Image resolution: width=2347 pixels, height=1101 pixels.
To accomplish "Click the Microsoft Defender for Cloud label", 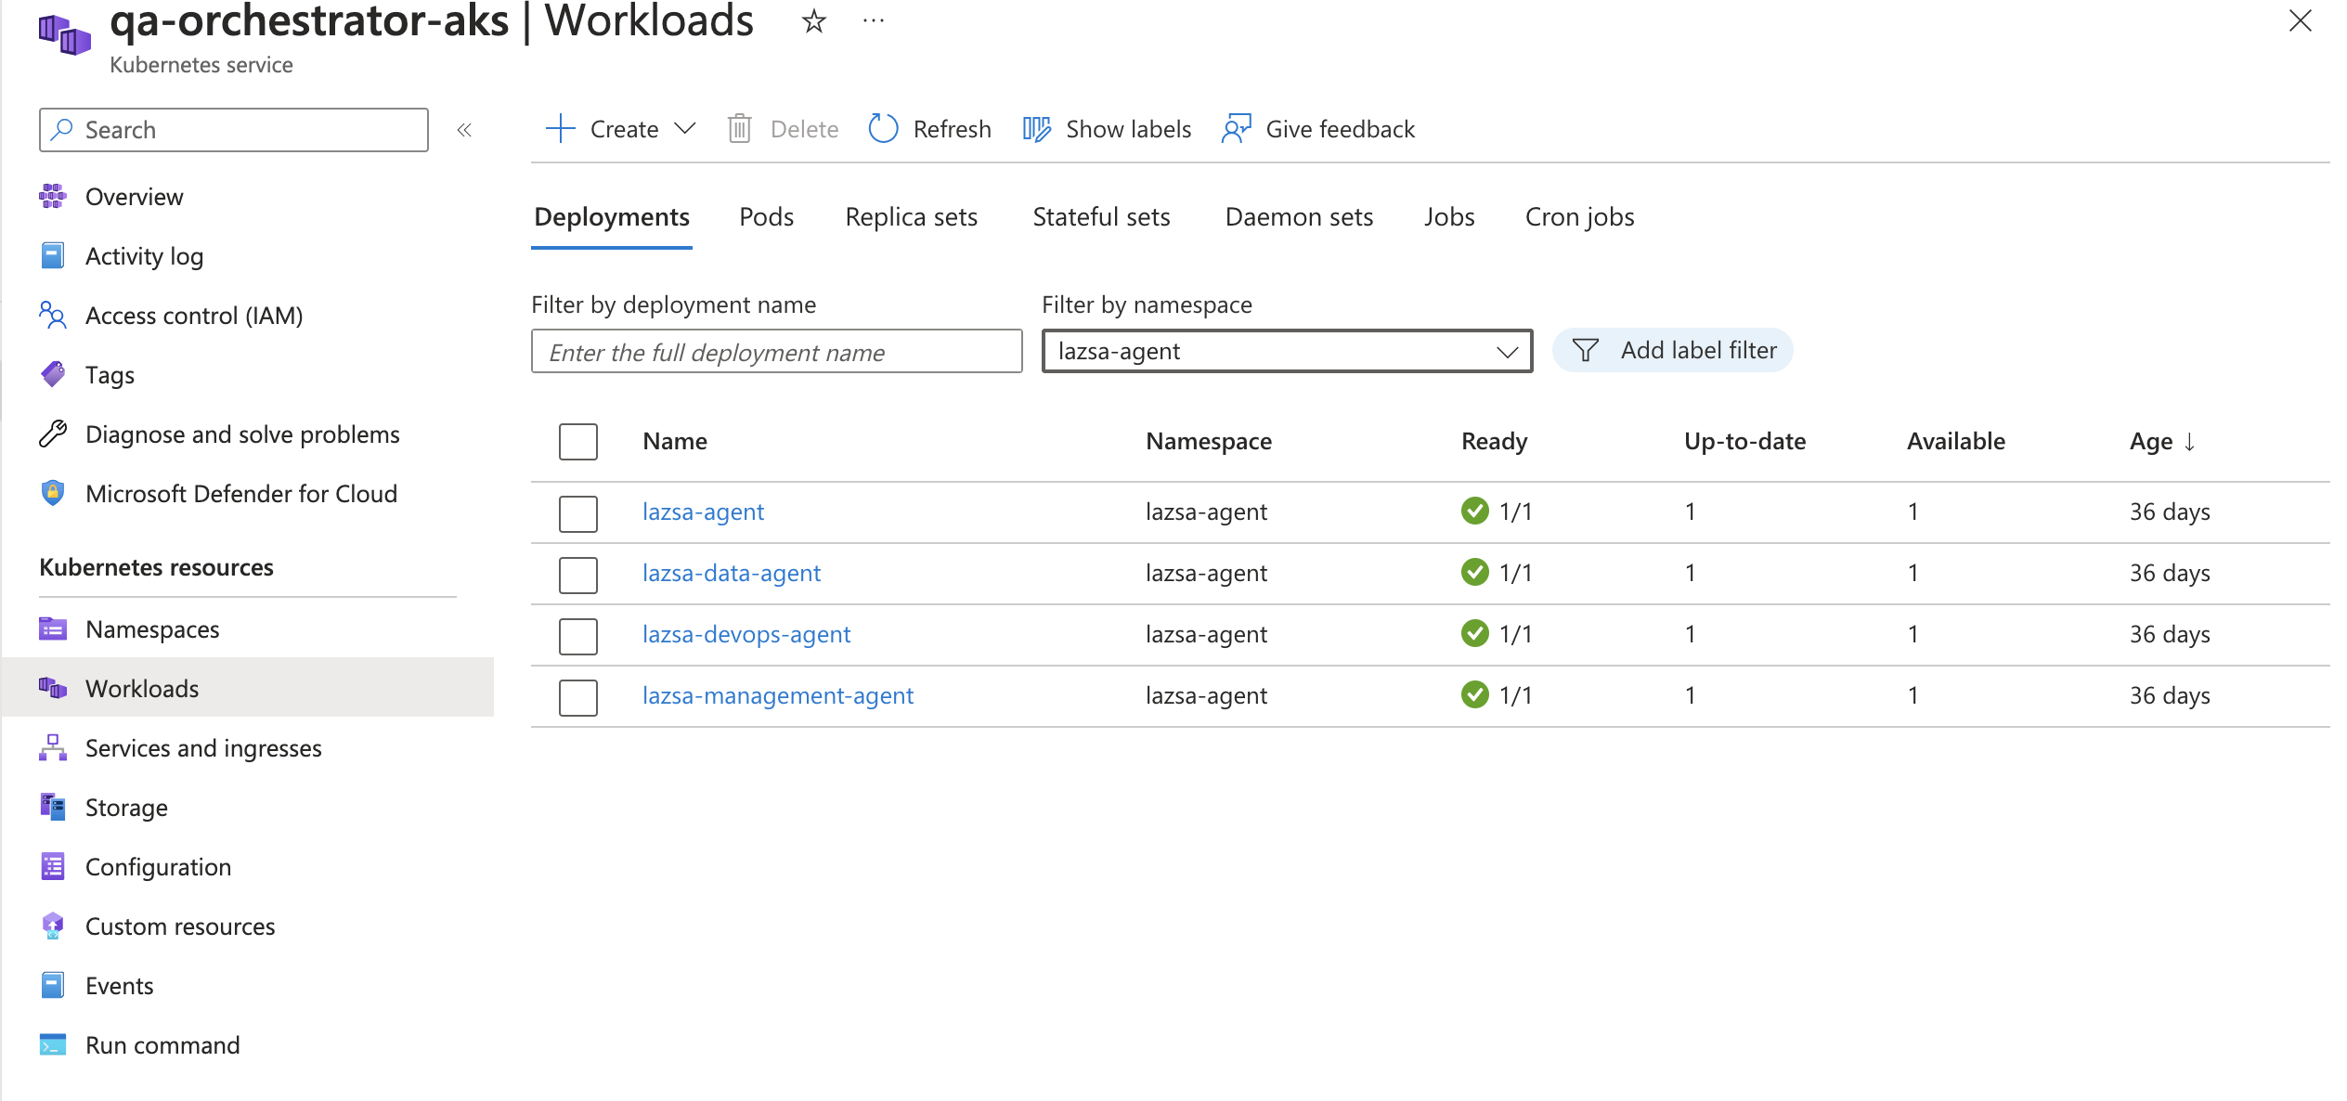I will point(241,493).
